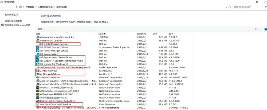Image resolution: width=267 pixels, height=110 pixels.
Task: Select the Dell Digital Delivery Services row
Action: [115, 44]
